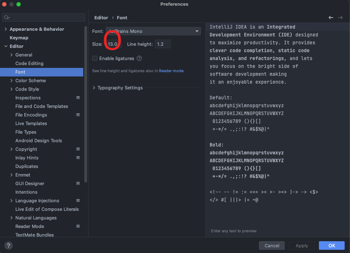The height and width of the screenshot is (253, 350).
Task: Click the project-level icon beside GUI Designer
Action: coord(78,183)
